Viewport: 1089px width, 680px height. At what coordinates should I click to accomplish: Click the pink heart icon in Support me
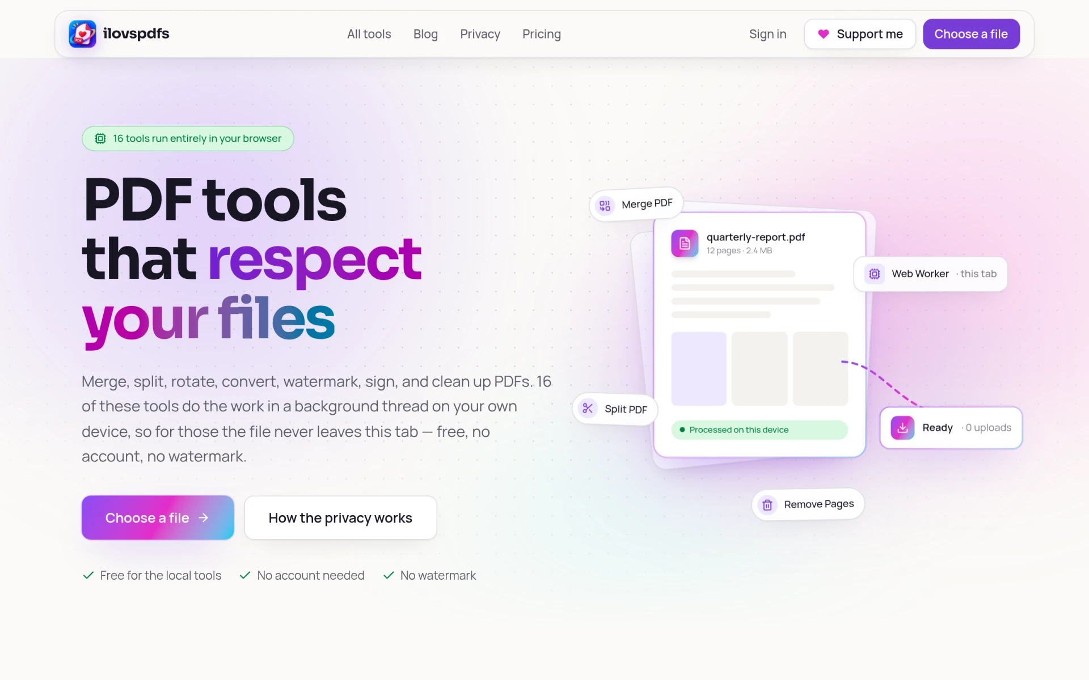(x=823, y=34)
